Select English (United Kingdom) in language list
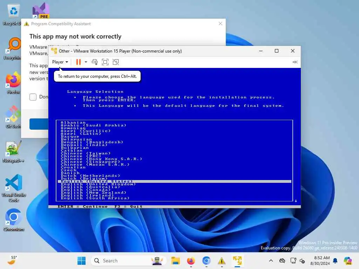 pos(98,184)
